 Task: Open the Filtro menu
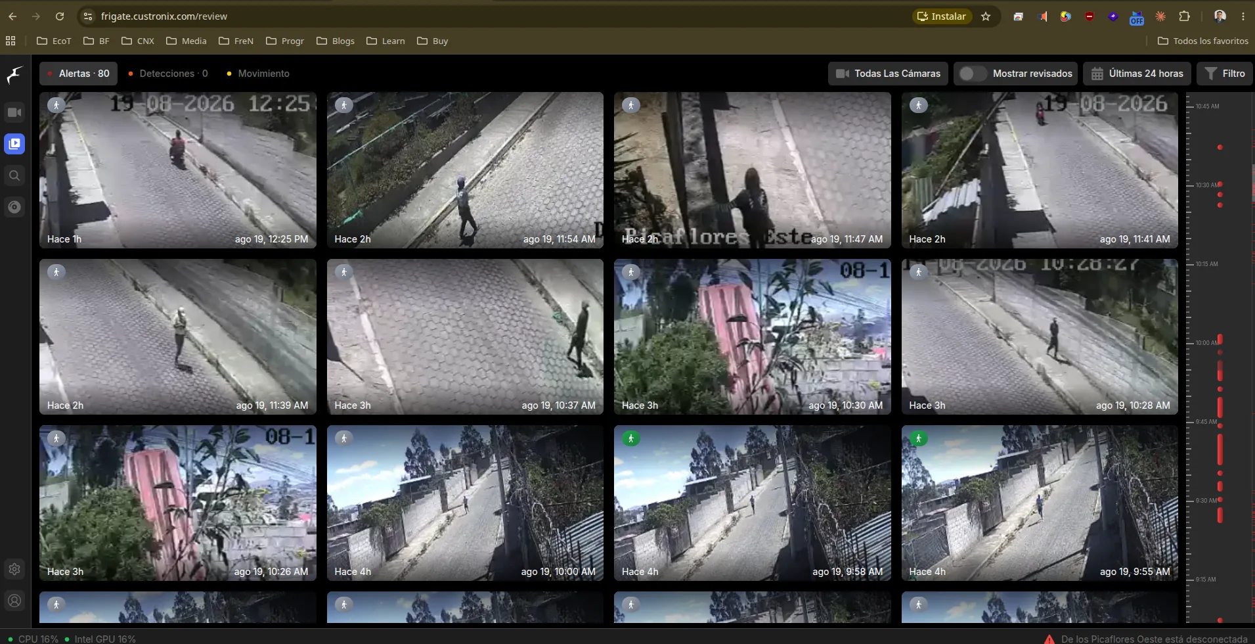[x=1225, y=74]
